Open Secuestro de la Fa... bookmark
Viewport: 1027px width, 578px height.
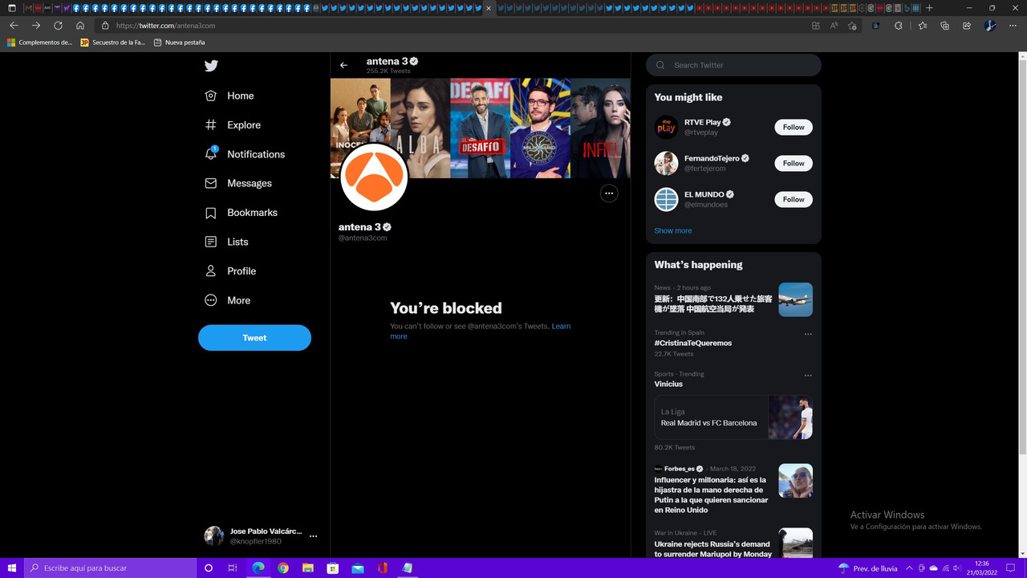click(x=113, y=43)
